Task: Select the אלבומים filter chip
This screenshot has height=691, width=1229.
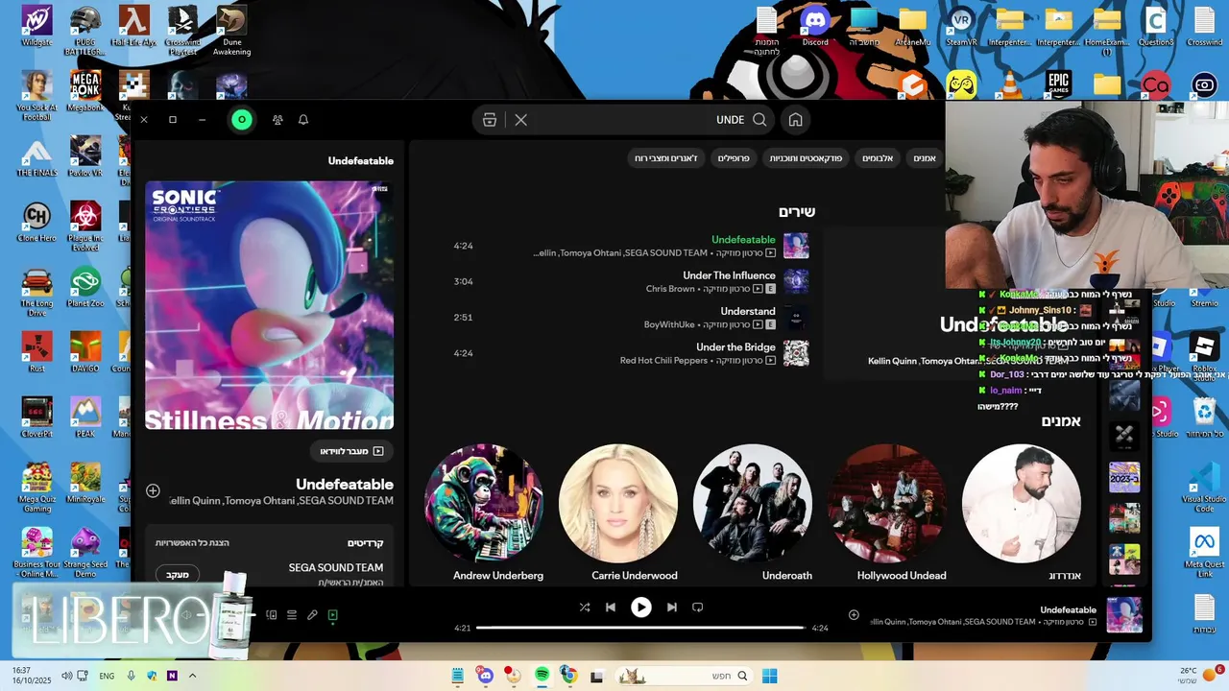Action: (877, 158)
